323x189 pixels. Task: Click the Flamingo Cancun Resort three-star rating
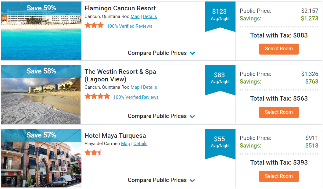(x=94, y=26)
